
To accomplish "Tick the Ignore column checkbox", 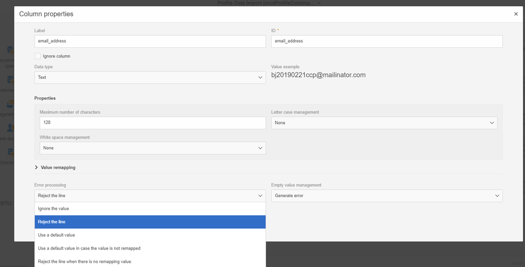I will coord(38,56).
